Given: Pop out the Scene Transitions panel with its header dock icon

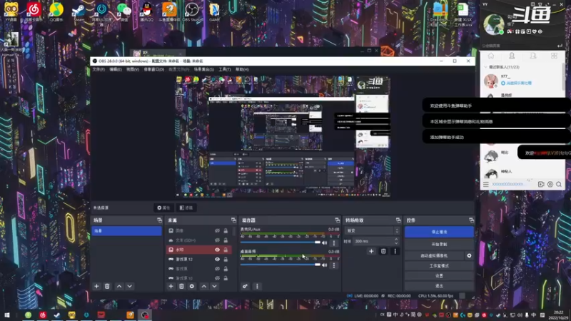Looking at the screenshot, I should click(398, 220).
